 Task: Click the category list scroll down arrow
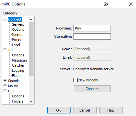click(31, 101)
